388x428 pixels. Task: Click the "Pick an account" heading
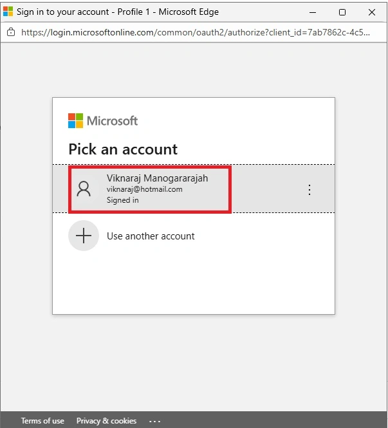[123, 149]
